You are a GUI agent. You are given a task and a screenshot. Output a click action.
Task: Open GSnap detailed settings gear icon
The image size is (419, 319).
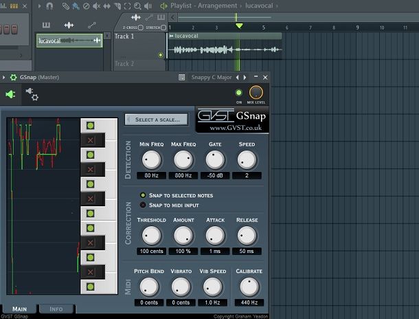(13, 77)
